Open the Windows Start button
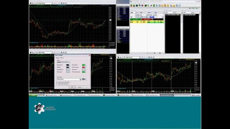 (33, 95)
